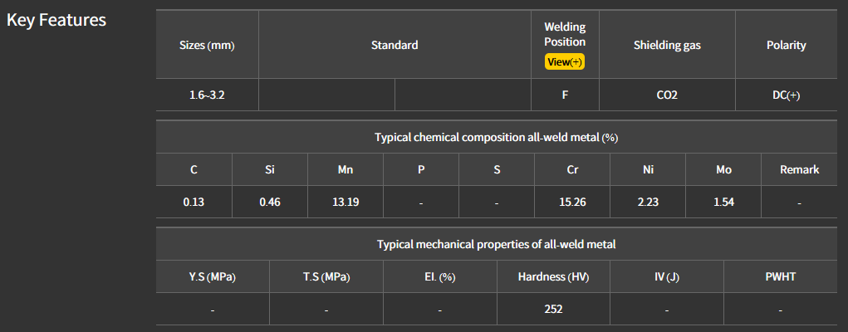Image resolution: width=848 pixels, height=332 pixels.
Task: Click the Typical mechanical properties title row
Action: (x=496, y=244)
